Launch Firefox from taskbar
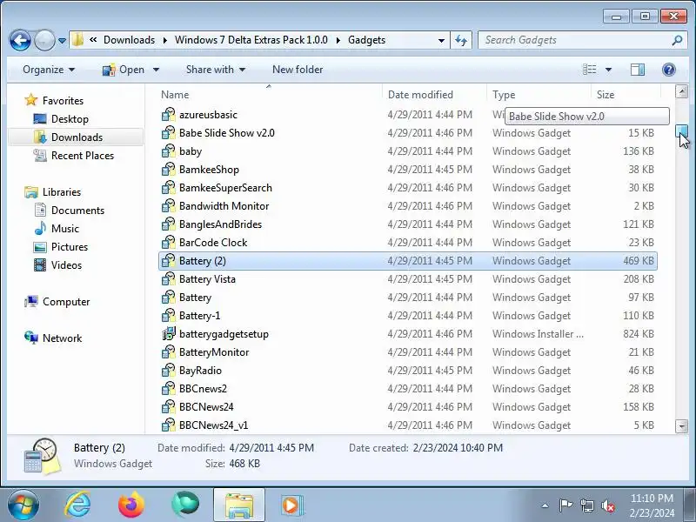 pyautogui.click(x=131, y=505)
